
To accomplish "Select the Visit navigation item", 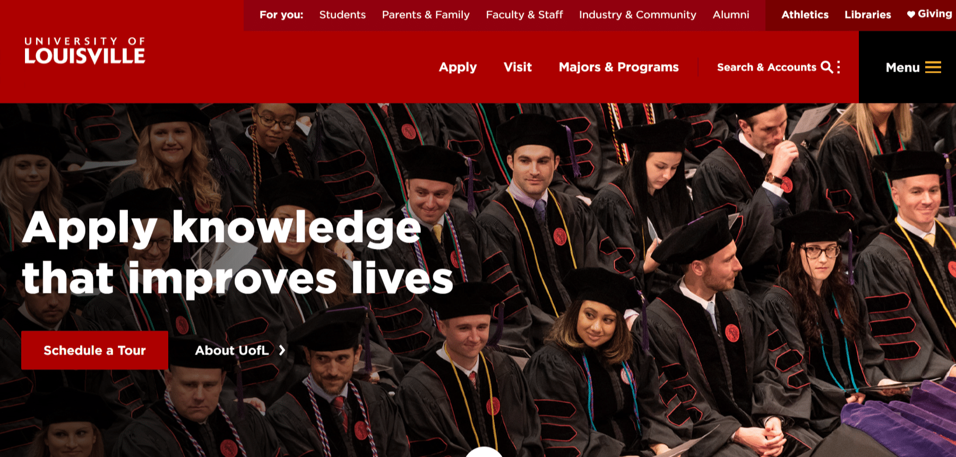I will [518, 67].
